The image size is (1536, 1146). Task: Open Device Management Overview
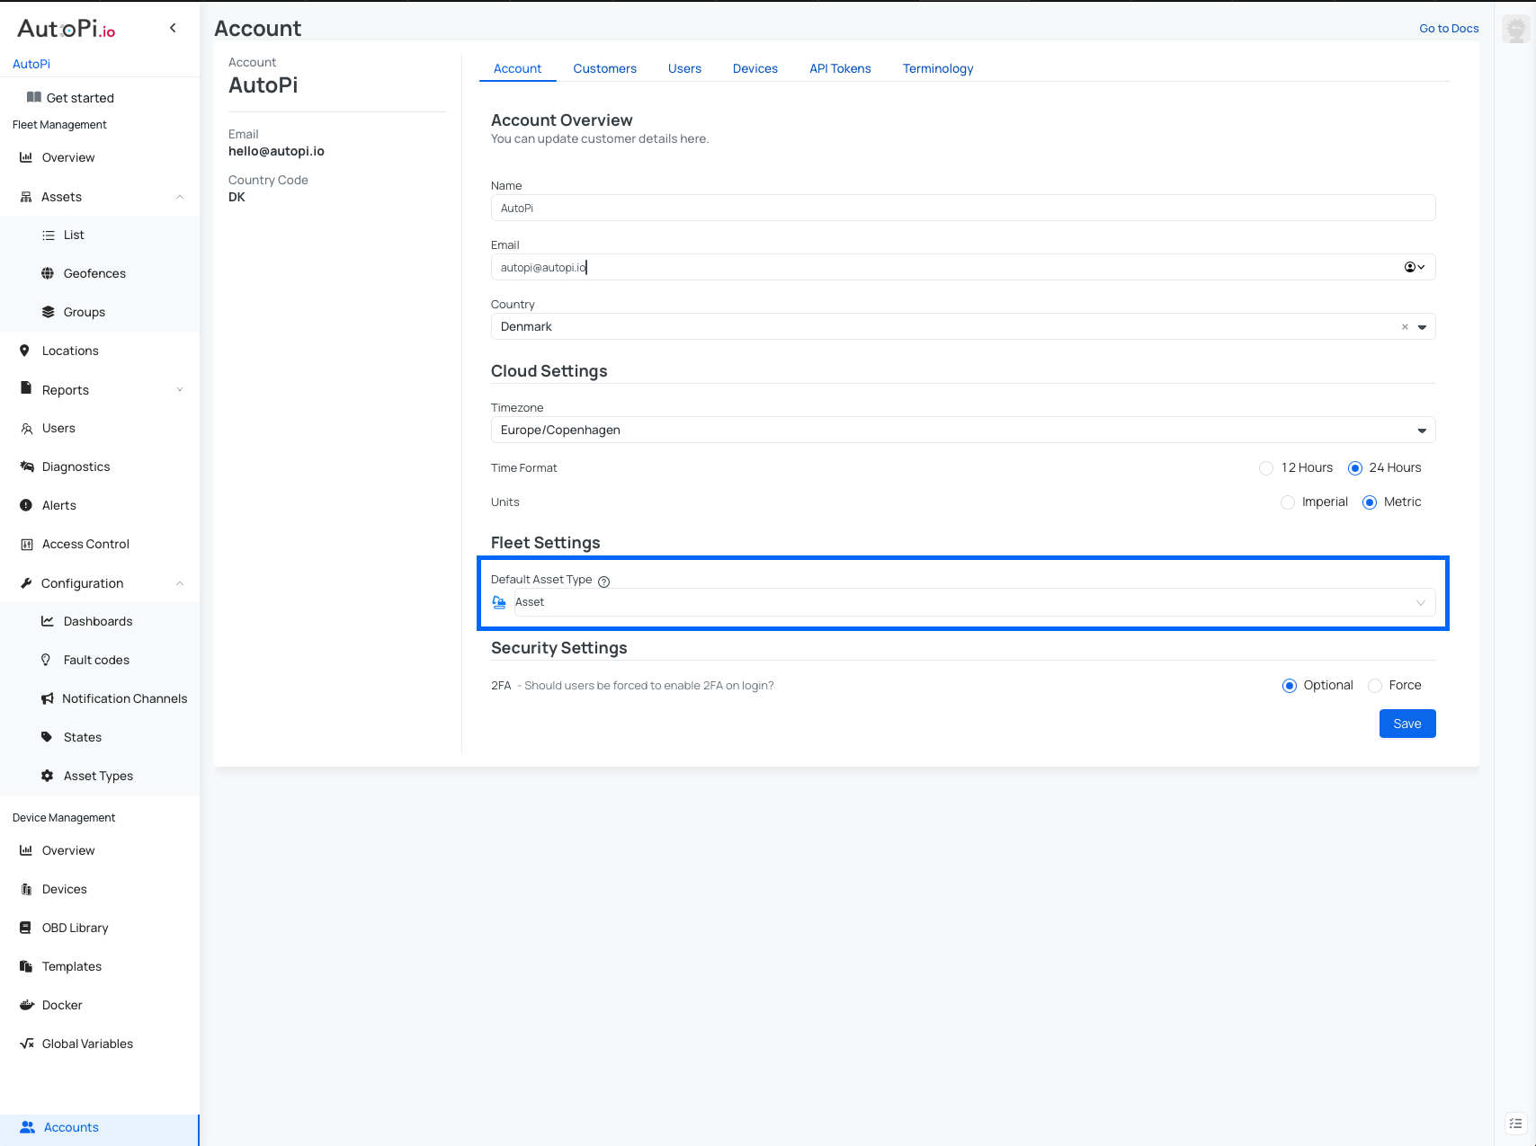tap(67, 850)
